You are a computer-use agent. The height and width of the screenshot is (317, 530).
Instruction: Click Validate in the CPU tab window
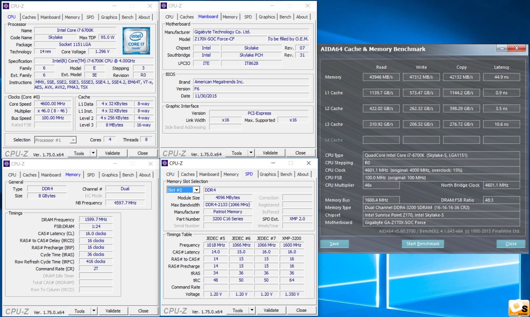tap(112, 153)
